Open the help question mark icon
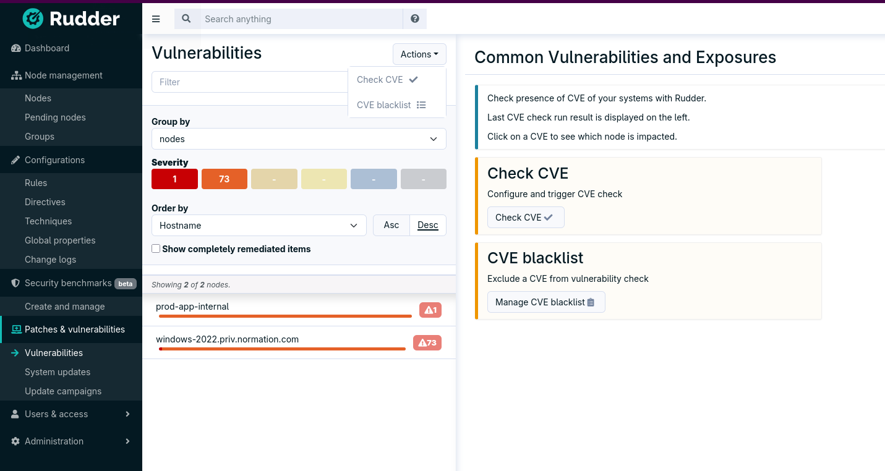Viewport: 885px width, 471px height. (415, 19)
